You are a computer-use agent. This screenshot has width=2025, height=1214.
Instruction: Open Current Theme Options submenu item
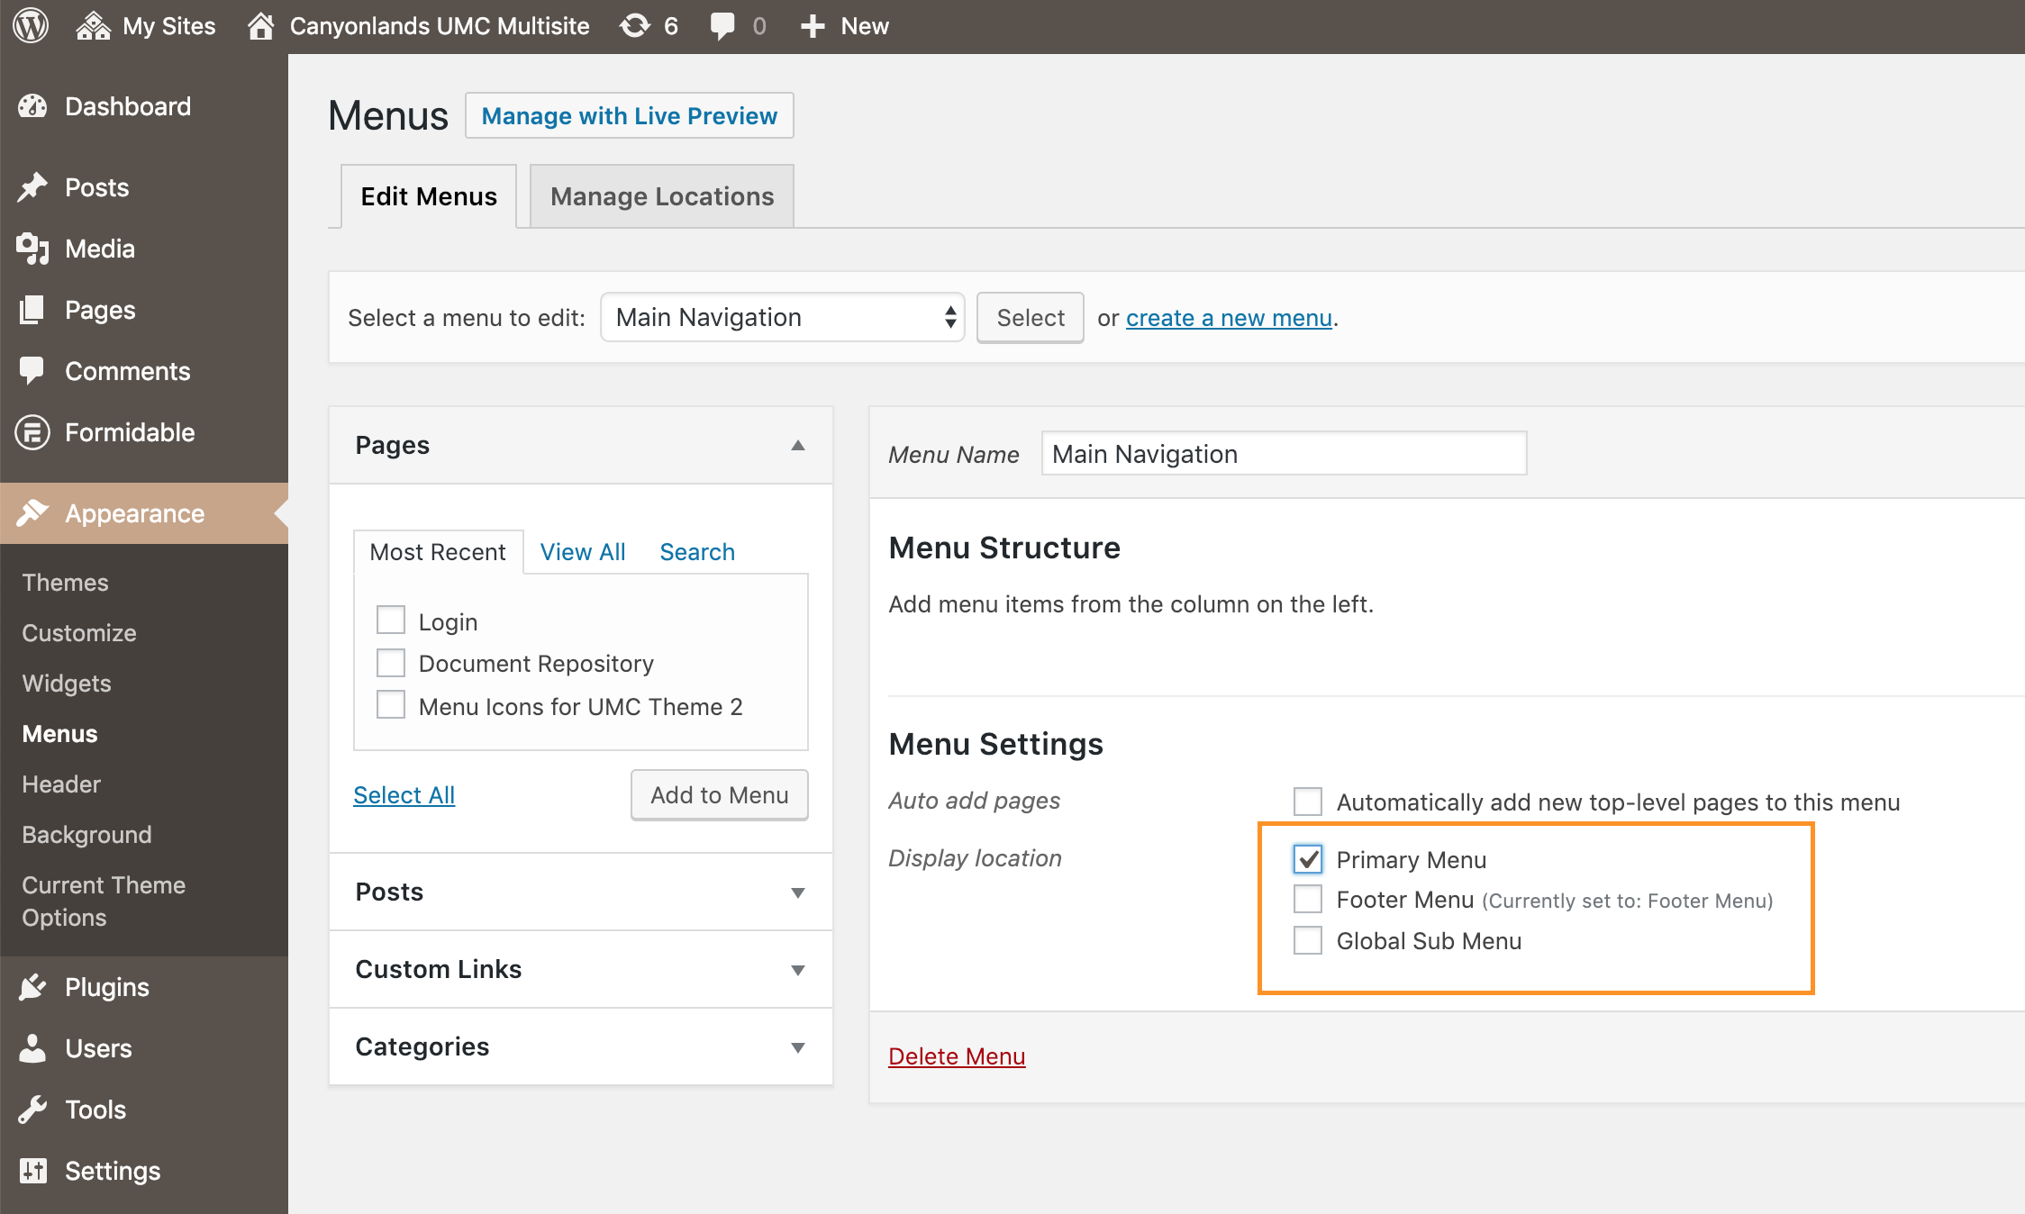[x=104, y=901]
